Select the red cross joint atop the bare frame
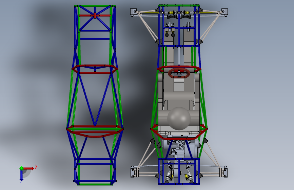The image size is (294, 190). (x=95, y=16)
